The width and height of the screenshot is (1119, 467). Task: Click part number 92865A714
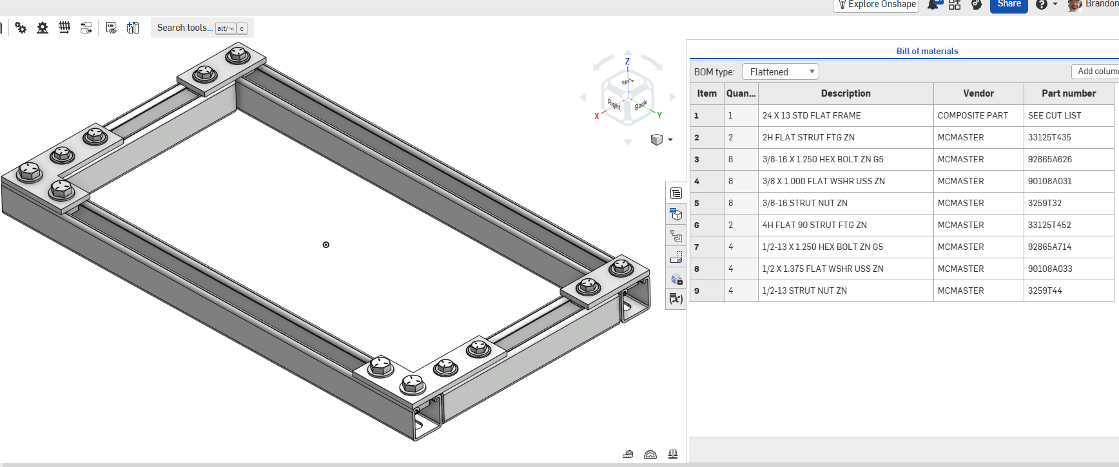click(x=1069, y=247)
